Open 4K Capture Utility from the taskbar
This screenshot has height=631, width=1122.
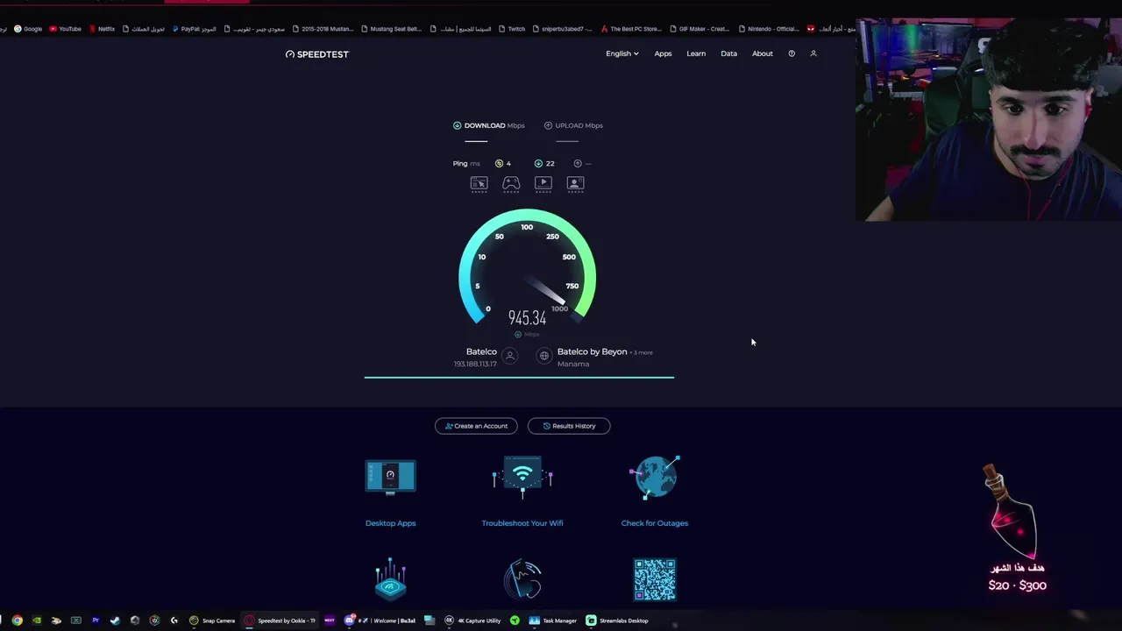[x=473, y=620]
